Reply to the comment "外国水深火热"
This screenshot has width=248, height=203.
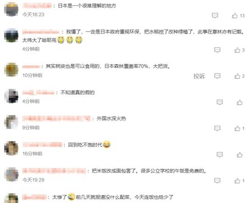pos(217,128)
